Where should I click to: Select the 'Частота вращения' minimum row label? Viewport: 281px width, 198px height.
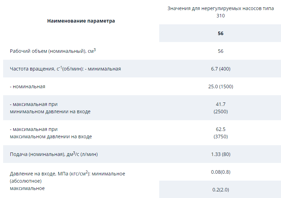coord(66,68)
